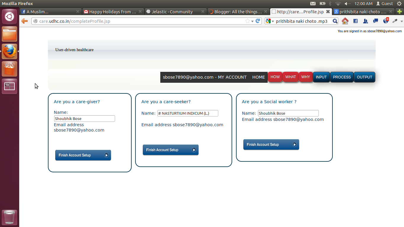The image size is (404, 227).
Task: Click the home icon in the Firefox toolbar
Action: [x=345, y=21]
